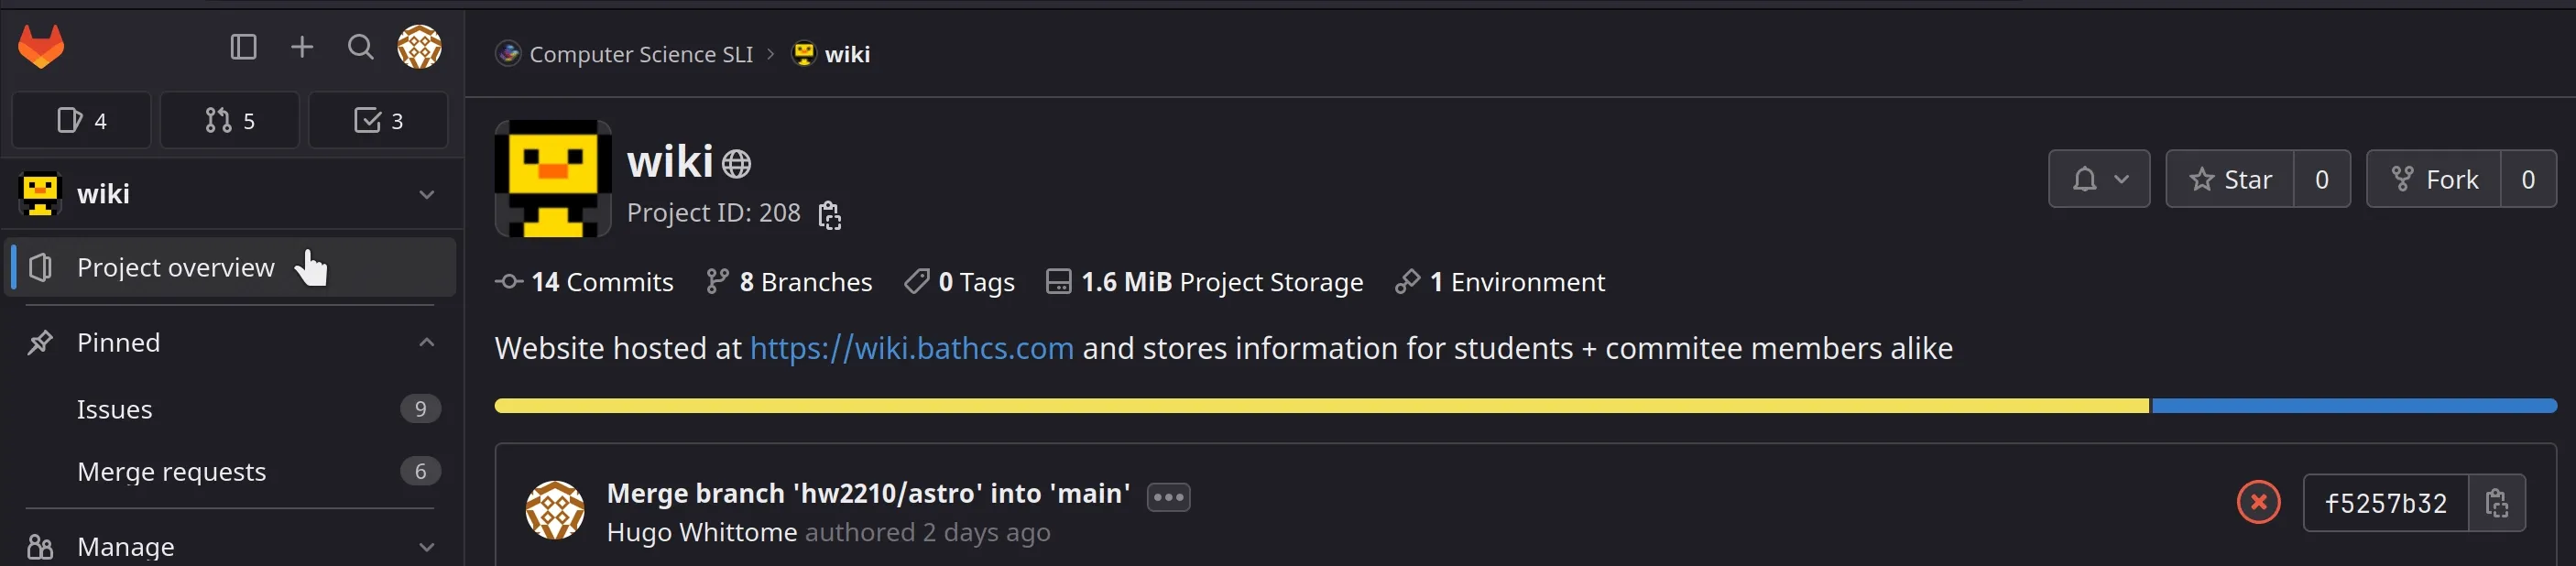
Task: Open the wiki website globe icon
Action: click(x=737, y=162)
